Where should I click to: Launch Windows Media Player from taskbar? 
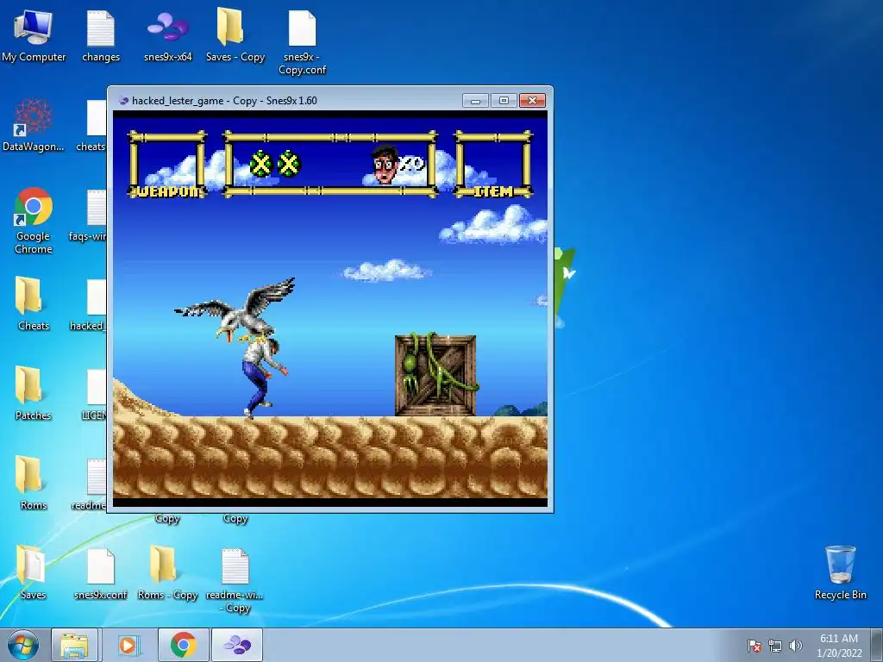point(128,645)
